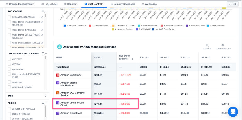The width and height of the screenshot is (242, 120).
Task: Check the untoil-vpc stack checkbox
Action: tap(9, 82)
